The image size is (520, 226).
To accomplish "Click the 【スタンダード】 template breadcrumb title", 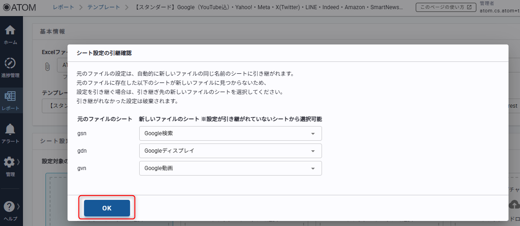I will tap(268, 7).
